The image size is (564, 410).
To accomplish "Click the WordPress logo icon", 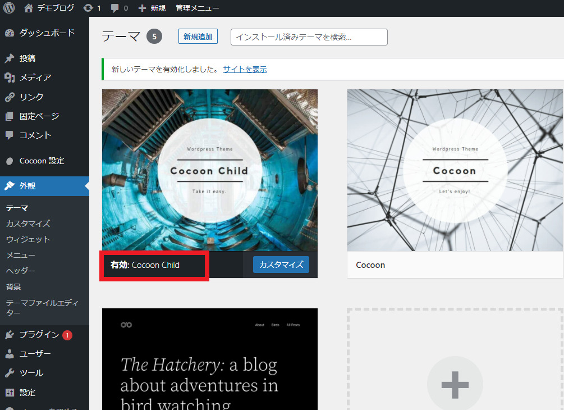I will pos(9,8).
